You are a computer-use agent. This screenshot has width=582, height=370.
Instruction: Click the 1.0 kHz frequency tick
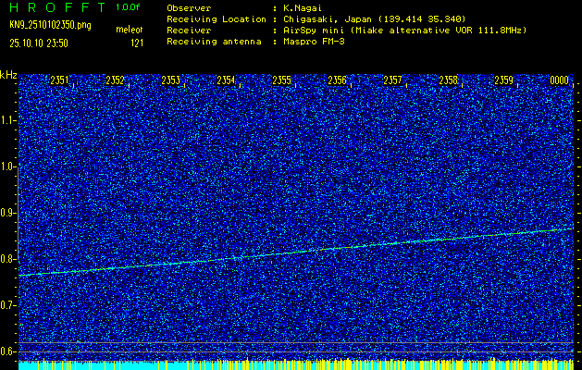click(x=8, y=166)
